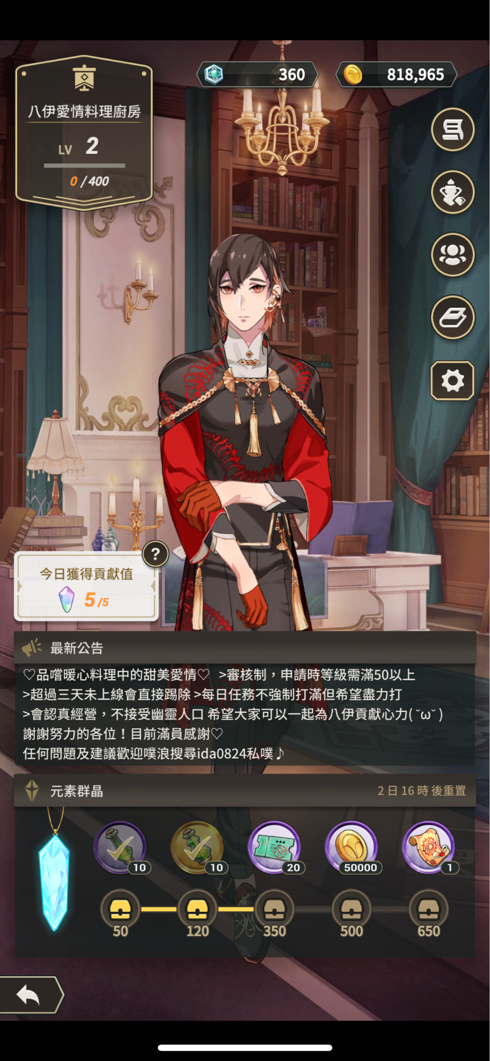This screenshot has width=490, height=1061.
Task: Tap the gem currency counter showing 360
Action: point(257,75)
